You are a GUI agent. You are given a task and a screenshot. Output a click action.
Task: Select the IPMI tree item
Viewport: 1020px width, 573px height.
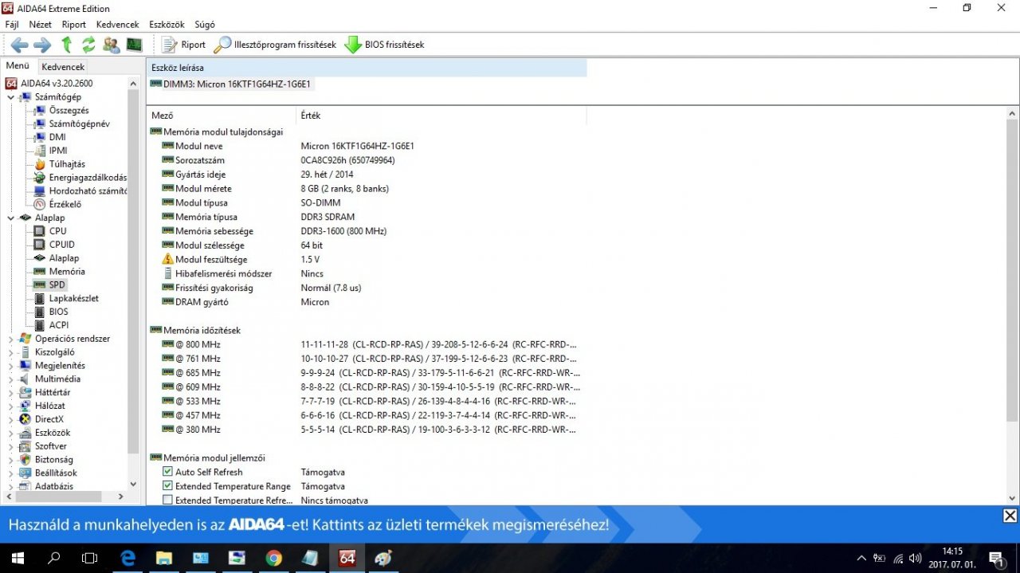tap(58, 151)
